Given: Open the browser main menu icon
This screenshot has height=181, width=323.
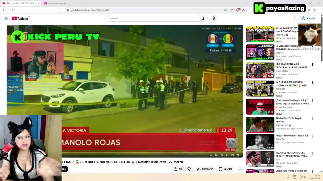Looking at the screenshot, I should (x=319, y=10).
